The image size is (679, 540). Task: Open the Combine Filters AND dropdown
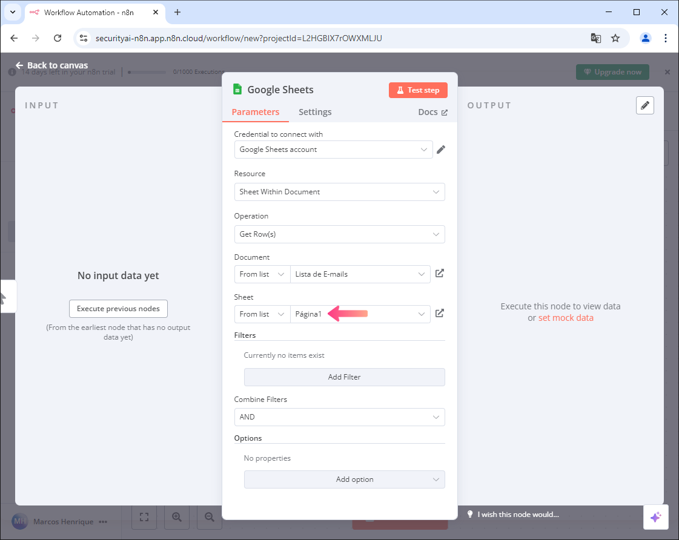(339, 417)
